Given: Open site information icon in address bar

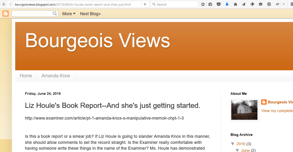Looking at the screenshot, I should click(11, 4).
